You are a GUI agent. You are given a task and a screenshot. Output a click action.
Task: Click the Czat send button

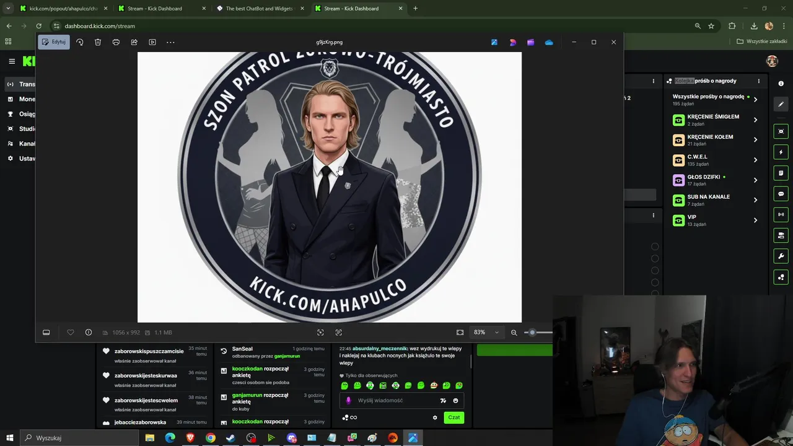tap(454, 418)
